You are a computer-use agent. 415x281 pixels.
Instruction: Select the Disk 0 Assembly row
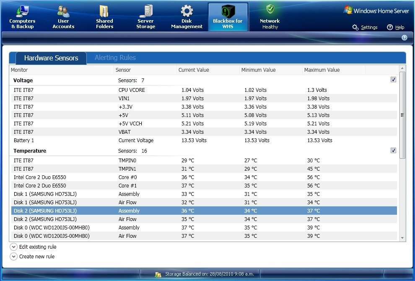coord(204,227)
